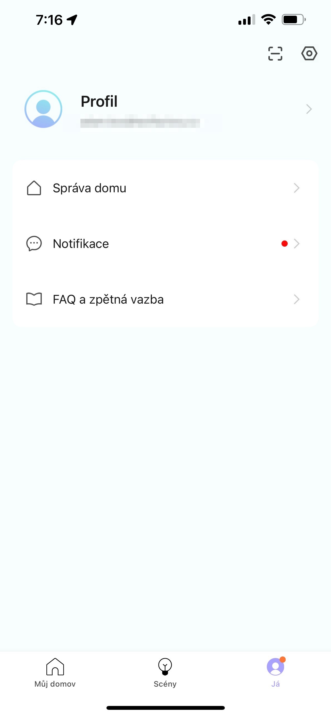
Task: Tap the profile avatar picture
Action: [x=43, y=109]
